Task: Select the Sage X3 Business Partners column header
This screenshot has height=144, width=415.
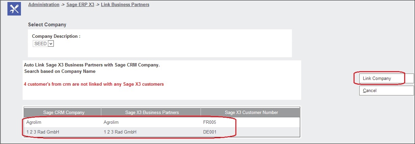Action: click(151, 112)
